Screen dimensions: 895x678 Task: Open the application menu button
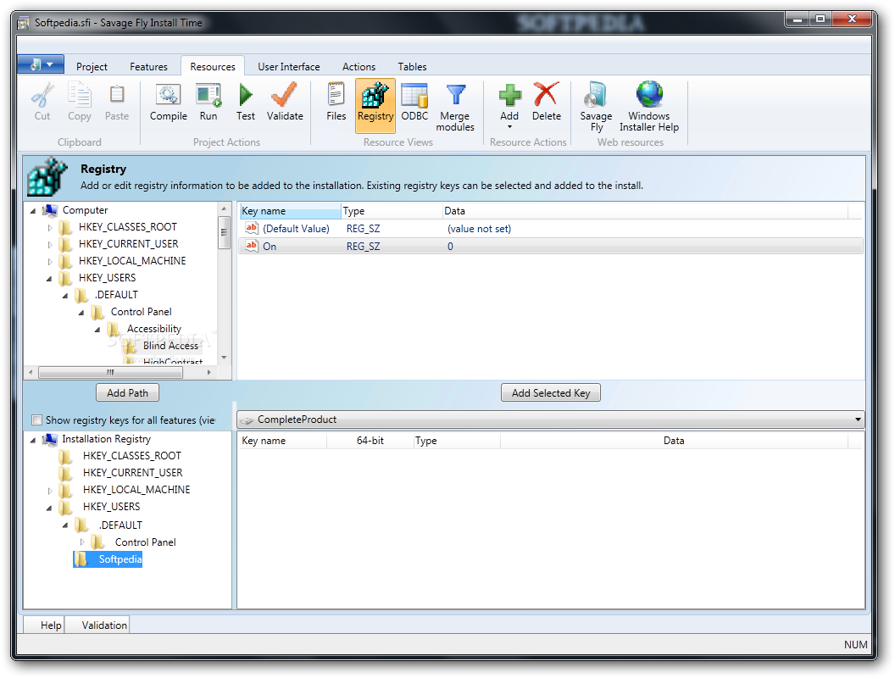(x=41, y=64)
